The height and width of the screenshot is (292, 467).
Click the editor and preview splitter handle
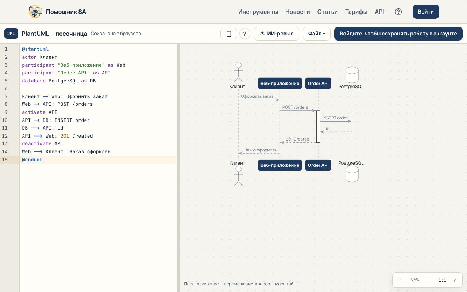[x=178, y=168]
